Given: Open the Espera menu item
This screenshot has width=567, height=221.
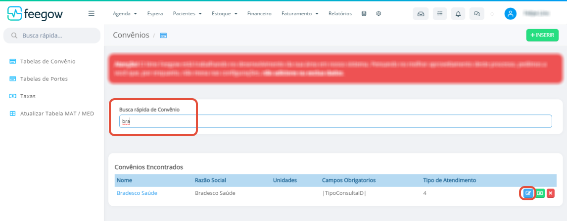Looking at the screenshot, I should (x=155, y=14).
